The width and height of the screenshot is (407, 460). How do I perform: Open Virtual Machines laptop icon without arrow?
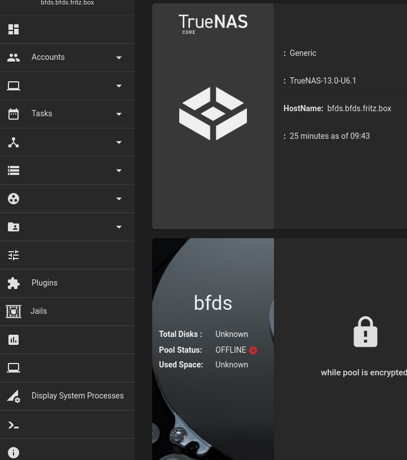coord(14,367)
